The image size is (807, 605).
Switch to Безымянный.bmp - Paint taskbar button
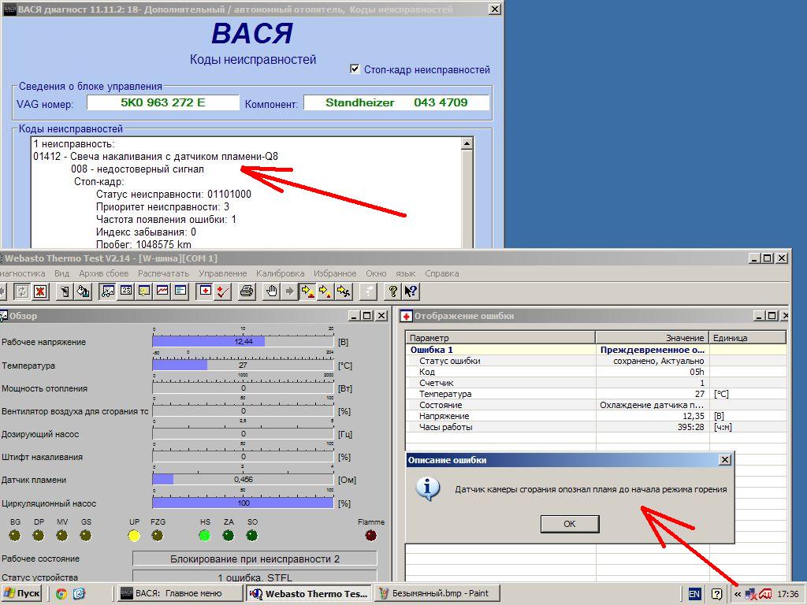[x=436, y=594]
